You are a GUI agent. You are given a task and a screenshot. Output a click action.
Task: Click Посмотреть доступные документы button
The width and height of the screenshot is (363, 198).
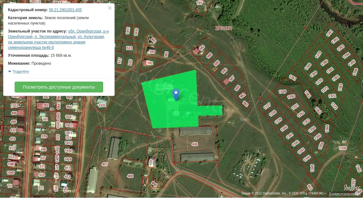click(x=59, y=87)
